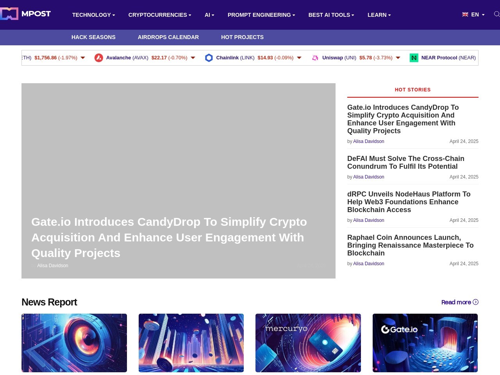
Task: Open the mercuryo news thumbnail
Action: [x=308, y=343]
